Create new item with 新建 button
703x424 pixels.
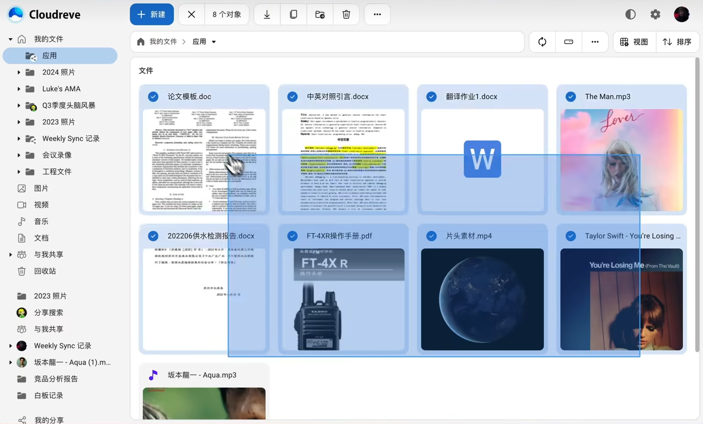(x=152, y=14)
